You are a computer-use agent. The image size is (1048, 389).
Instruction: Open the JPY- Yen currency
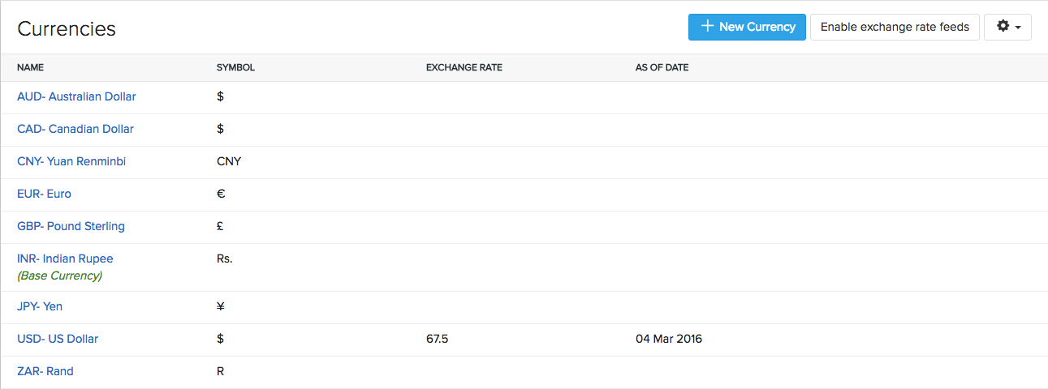pos(40,306)
